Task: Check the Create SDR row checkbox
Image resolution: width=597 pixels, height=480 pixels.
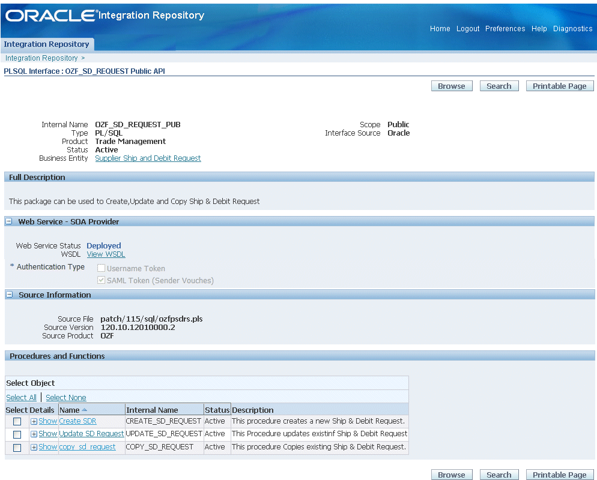Action: click(x=17, y=421)
